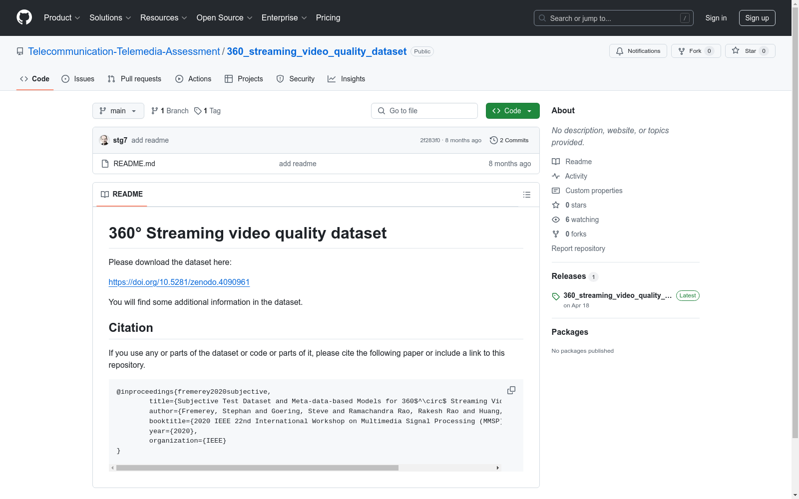Click the Sign up button
The height and width of the screenshot is (499, 799).
(757, 18)
